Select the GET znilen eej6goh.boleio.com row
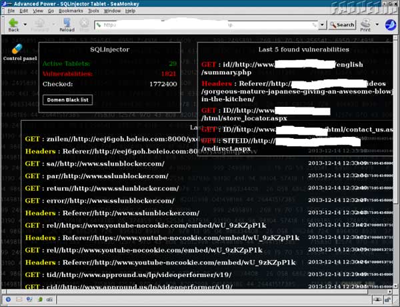This screenshot has width=400, height=307. tap(111, 139)
